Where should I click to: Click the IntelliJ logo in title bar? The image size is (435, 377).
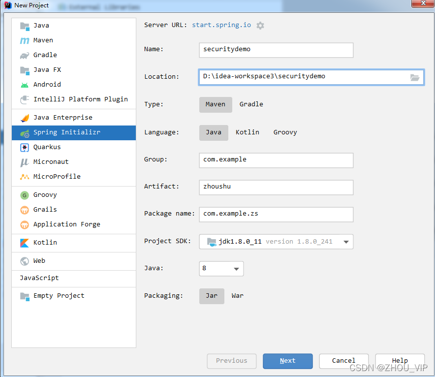tap(8, 5)
